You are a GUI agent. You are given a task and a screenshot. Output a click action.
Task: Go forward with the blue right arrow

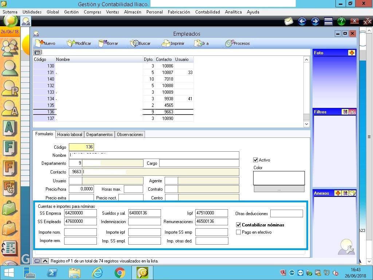(x=315, y=21)
